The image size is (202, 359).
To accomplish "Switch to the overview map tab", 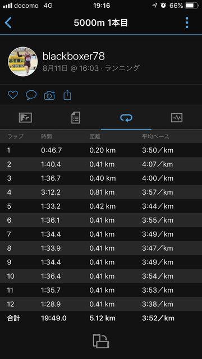I will pos(25,118).
